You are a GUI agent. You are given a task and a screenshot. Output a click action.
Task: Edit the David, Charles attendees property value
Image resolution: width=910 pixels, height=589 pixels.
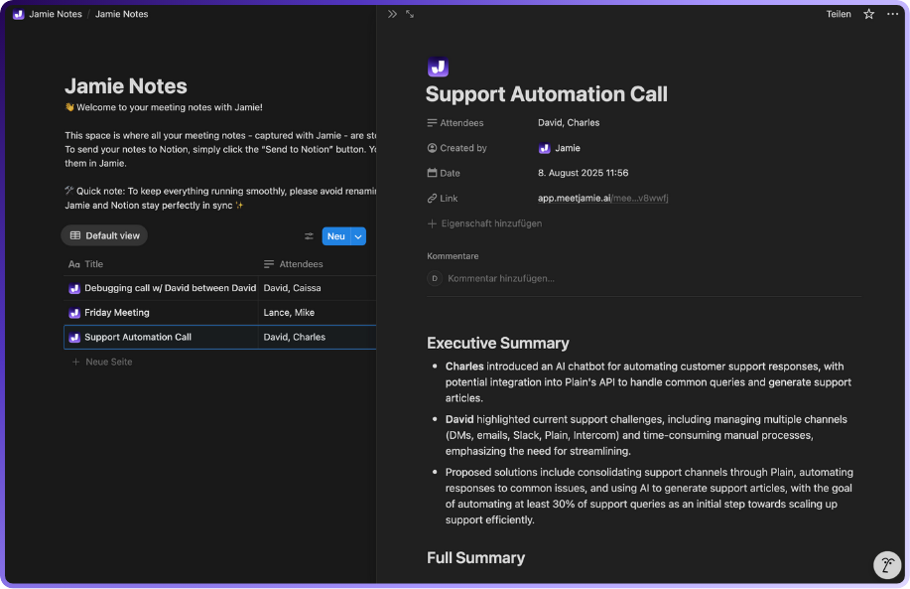[569, 122]
